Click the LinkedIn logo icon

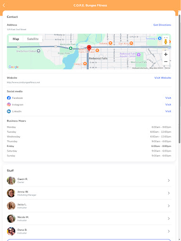(x=9, y=111)
